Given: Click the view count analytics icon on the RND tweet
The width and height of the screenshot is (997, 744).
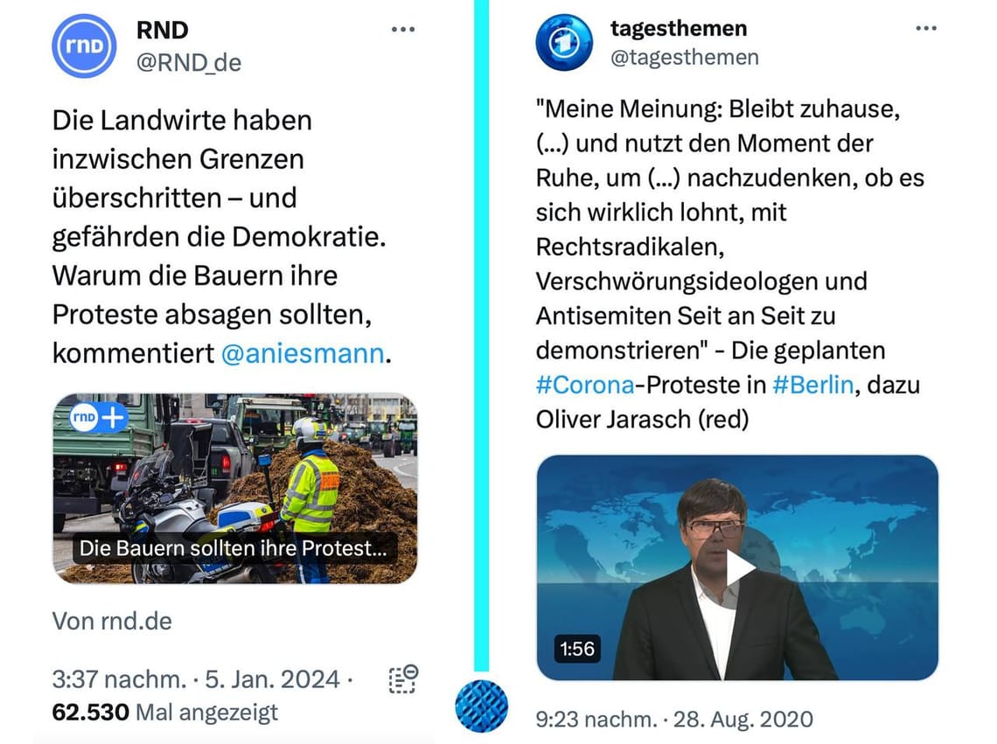Looking at the screenshot, I should [x=401, y=678].
